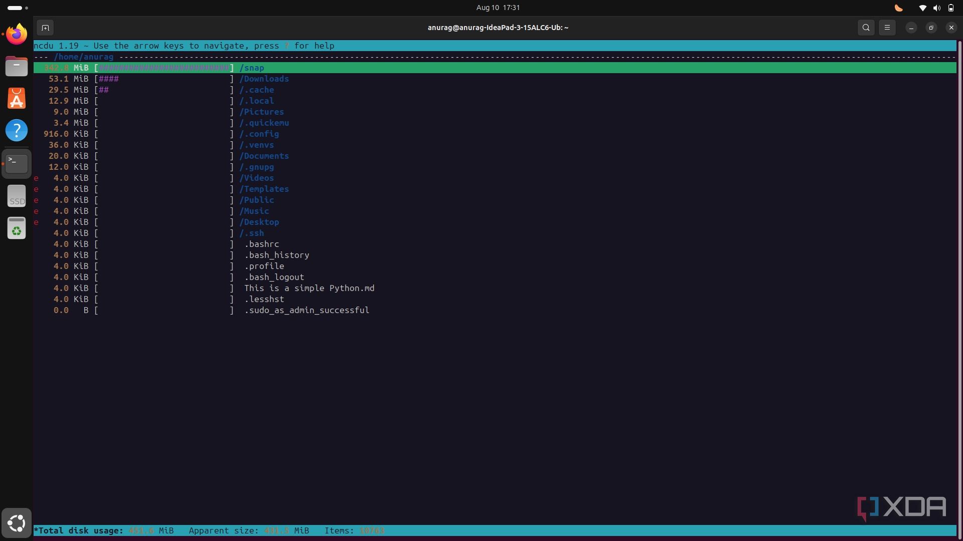963x541 pixels.
Task: Open the calendar clock Aug 10 17:31
Action: pos(498,8)
